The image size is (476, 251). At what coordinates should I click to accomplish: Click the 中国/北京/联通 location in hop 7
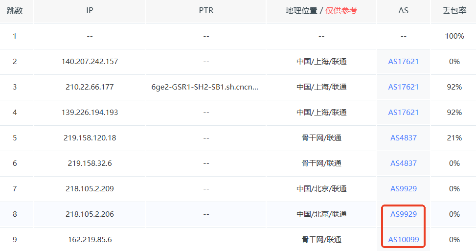[x=321, y=189]
